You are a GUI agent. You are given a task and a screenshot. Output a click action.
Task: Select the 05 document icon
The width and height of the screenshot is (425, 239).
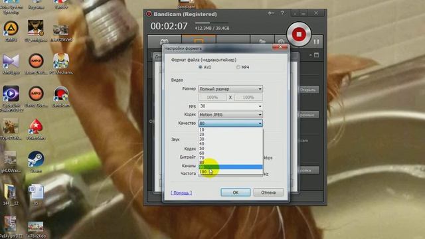36,195
